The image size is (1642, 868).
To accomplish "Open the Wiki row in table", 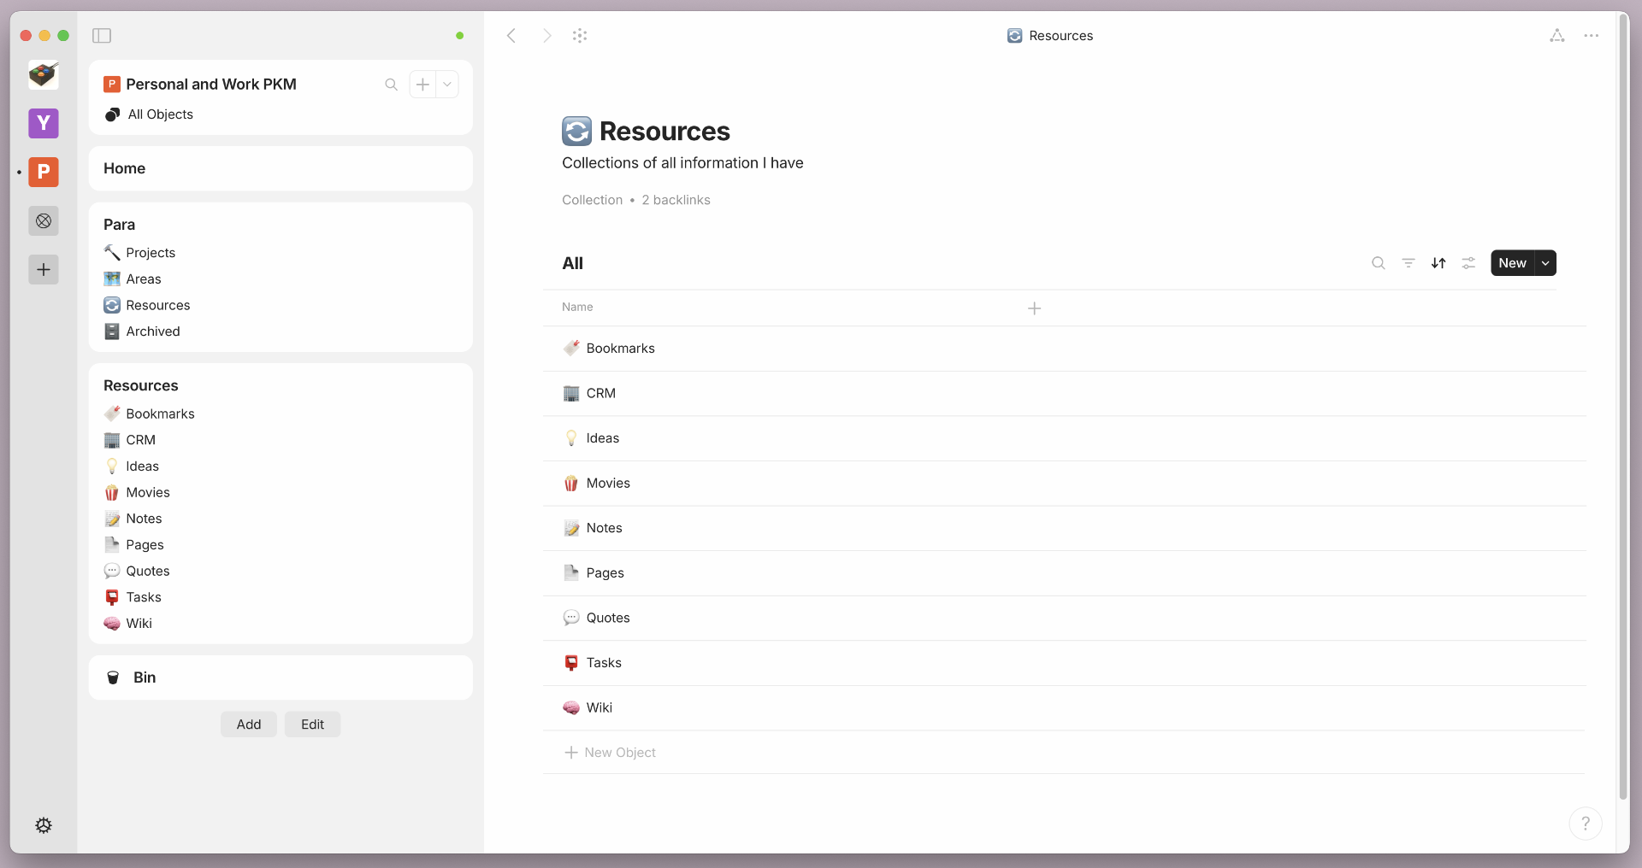I will click(1064, 707).
